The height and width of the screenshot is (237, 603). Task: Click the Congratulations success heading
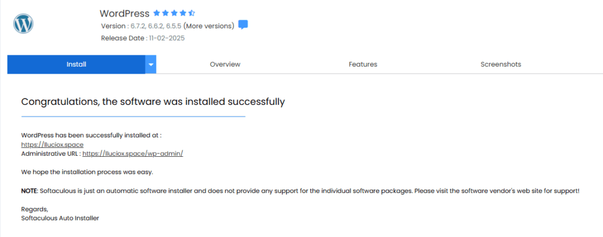point(153,101)
